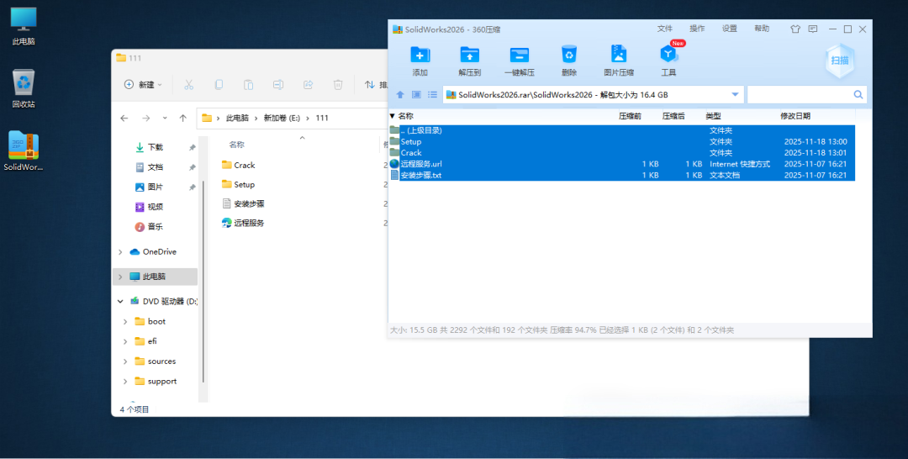This screenshot has height=459, width=908.
Task: Open the archive path dropdown arrow
Action: pyautogui.click(x=735, y=95)
